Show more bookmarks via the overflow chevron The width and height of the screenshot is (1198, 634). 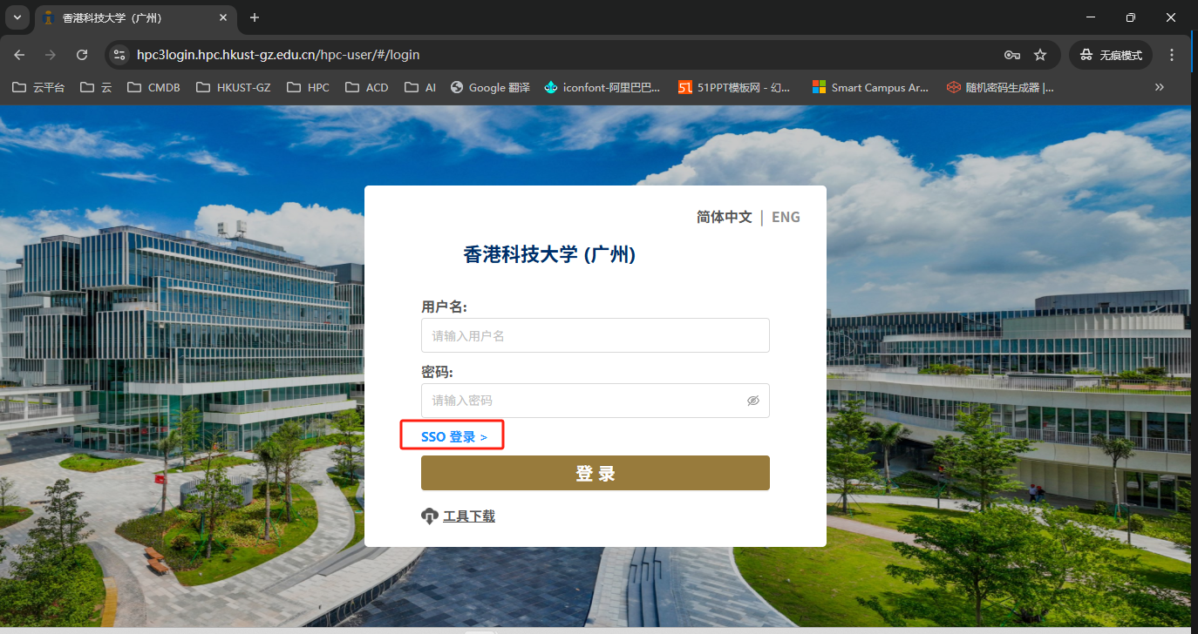pos(1159,87)
